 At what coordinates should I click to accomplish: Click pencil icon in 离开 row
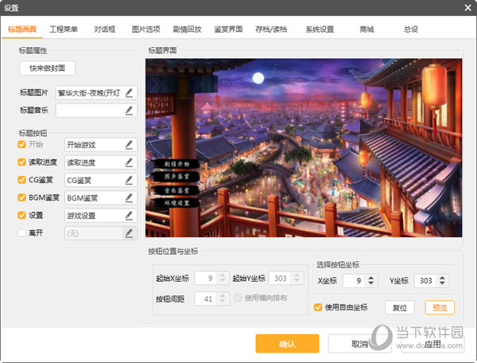pyautogui.click(x=129, y=232)
